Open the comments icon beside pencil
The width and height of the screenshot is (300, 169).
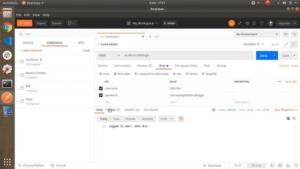(293, 44)
